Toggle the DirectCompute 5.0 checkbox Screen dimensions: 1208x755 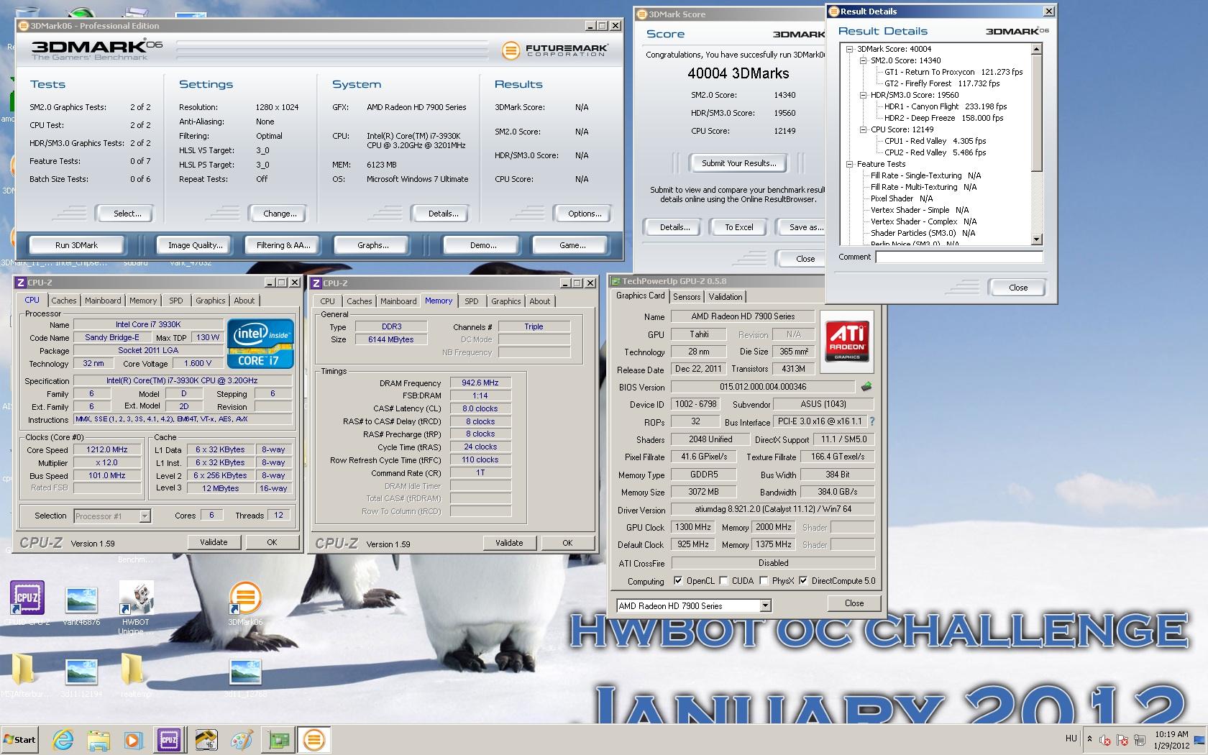coord(803,581)
